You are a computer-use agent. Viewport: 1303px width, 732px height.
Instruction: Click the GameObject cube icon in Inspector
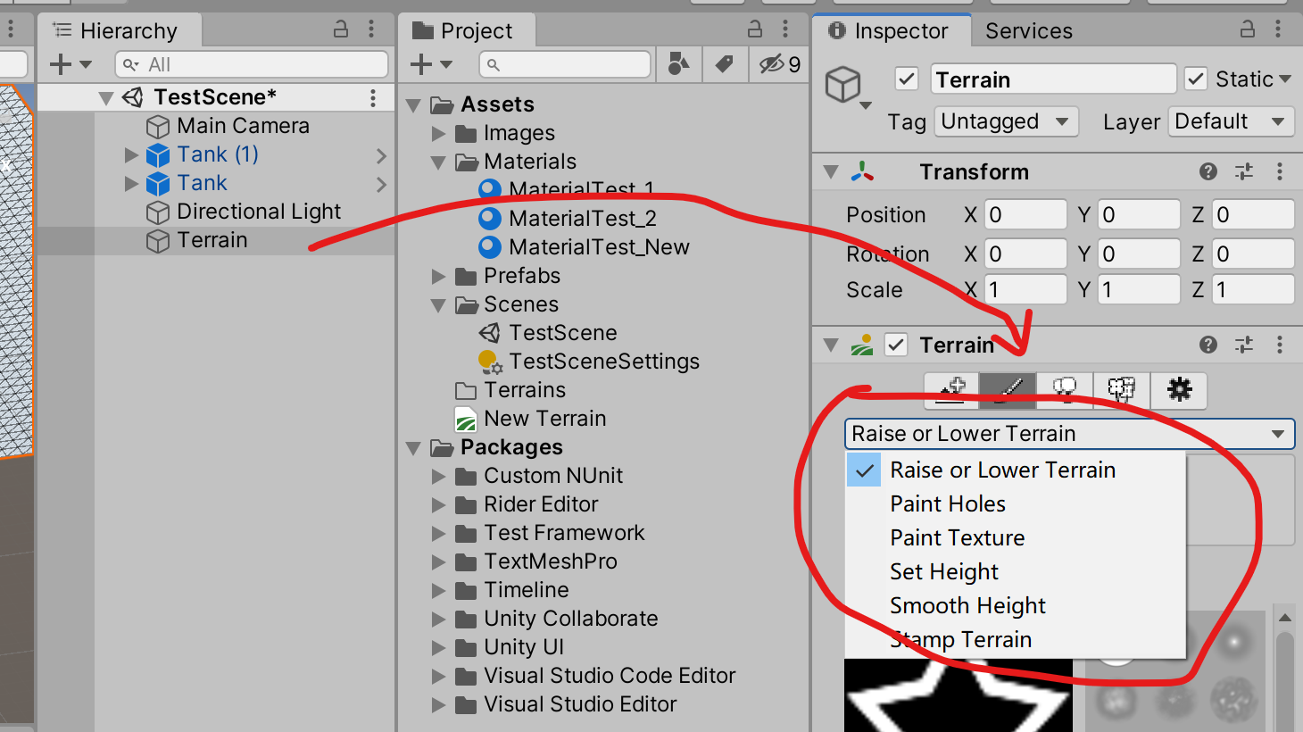842,84
